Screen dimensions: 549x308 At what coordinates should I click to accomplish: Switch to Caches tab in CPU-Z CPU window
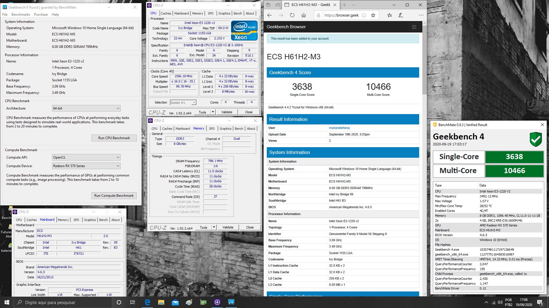tap(166, 13)
